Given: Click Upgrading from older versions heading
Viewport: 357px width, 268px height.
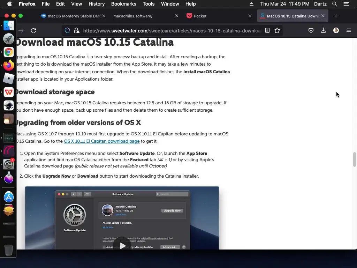Looking at the screenshot, I should click(x=78, y=122).
